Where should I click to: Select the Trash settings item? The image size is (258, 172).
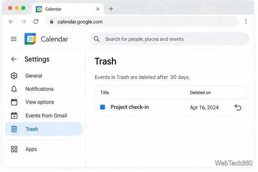point(44,129)
